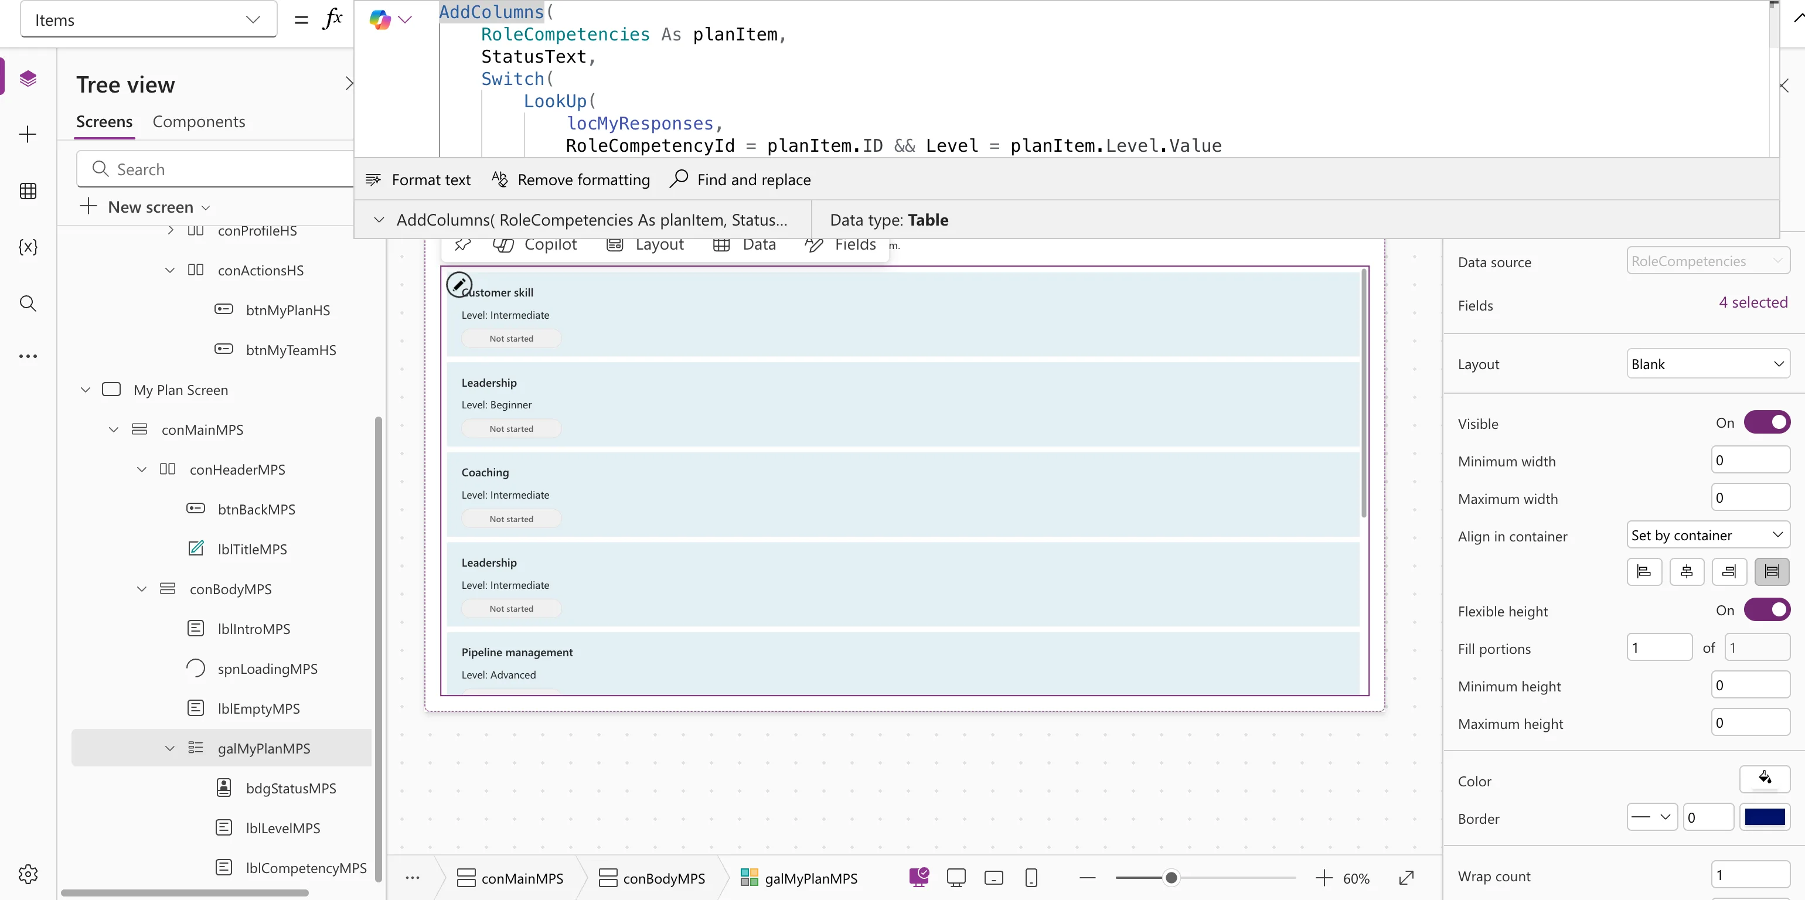Open the Items property dropdown

coord(148,19)
